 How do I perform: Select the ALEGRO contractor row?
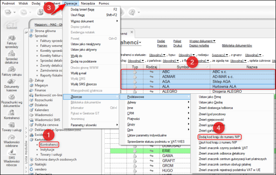[x=198, y=91]
